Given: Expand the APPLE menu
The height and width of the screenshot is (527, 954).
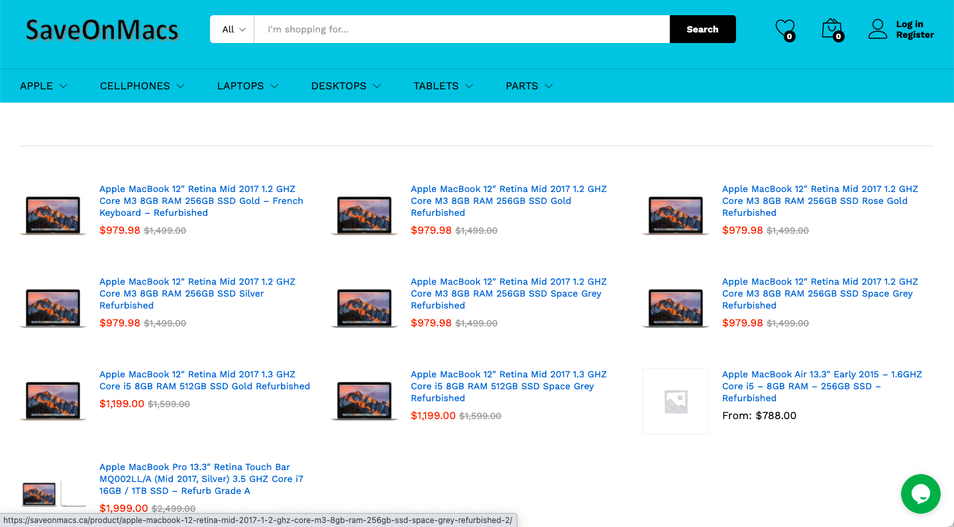Looking at the screenshot, I should [44, 86].
